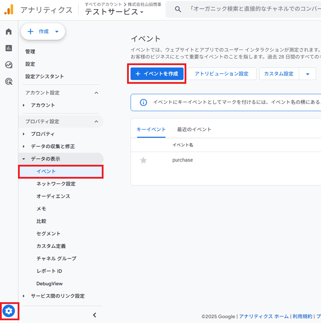The width and height of the screenshot is (321, 323).
Task: Select 比較 in the sidebar
Action: pos(41,221)
